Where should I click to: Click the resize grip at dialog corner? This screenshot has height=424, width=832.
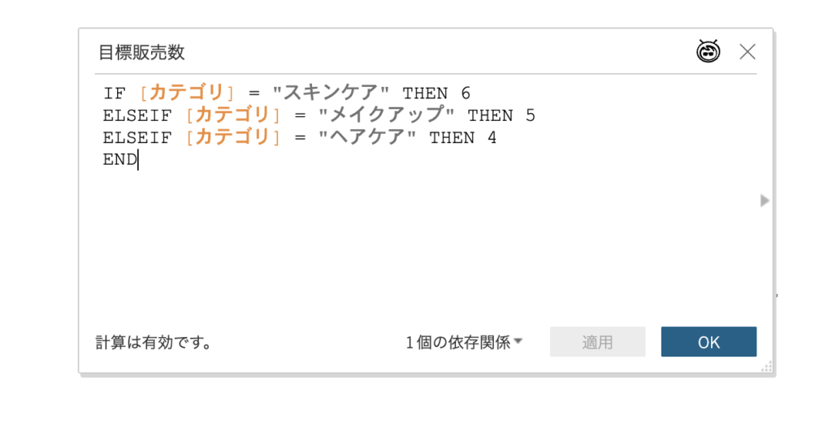(766, 366)
